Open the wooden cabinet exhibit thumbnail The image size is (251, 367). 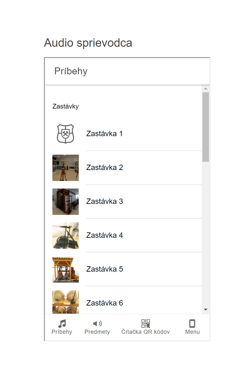(66, 201)
